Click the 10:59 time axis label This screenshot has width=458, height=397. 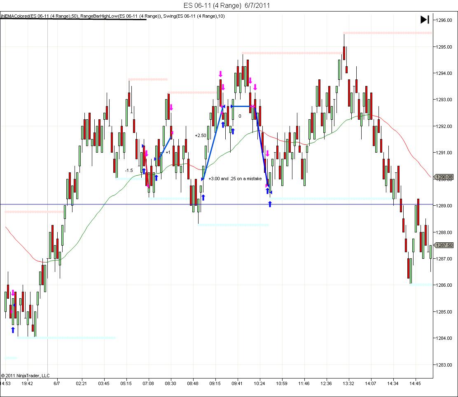pyautogui.click(x=282, y=383)
